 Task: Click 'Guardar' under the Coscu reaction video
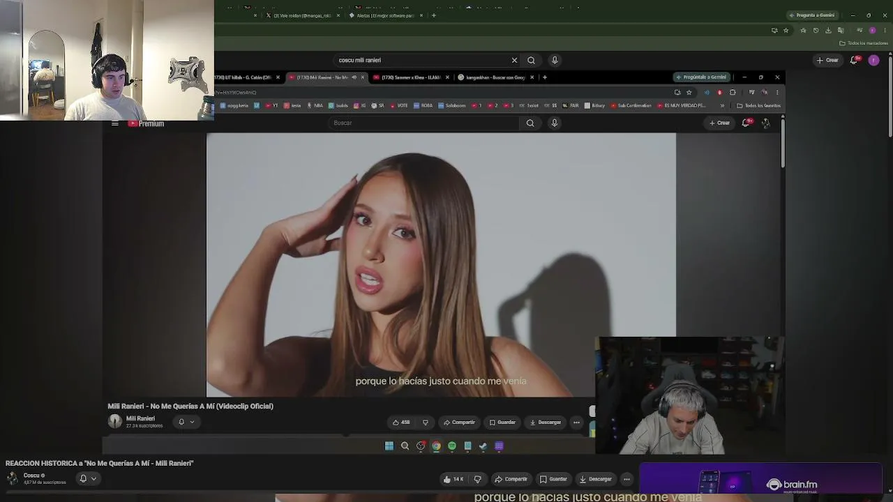tap(553, 479)
